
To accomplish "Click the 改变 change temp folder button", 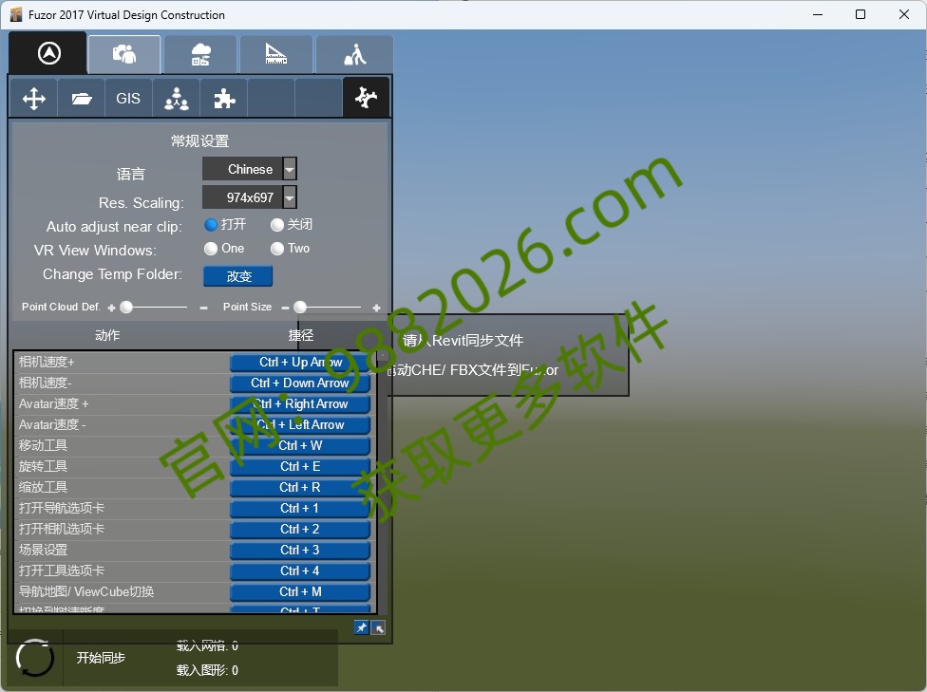I will 237,276.
